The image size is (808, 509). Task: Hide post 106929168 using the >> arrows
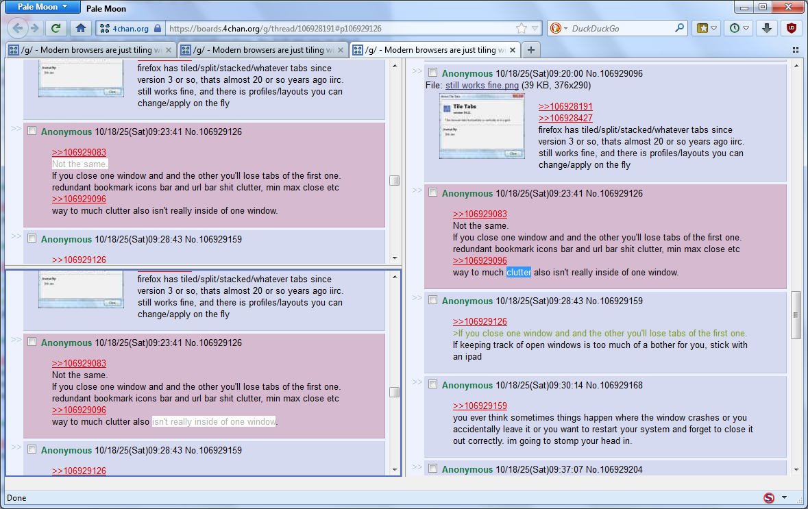tap(417, 382)
